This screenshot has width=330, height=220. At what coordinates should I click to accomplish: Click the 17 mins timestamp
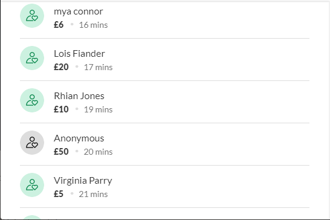(x=99, y=67)
